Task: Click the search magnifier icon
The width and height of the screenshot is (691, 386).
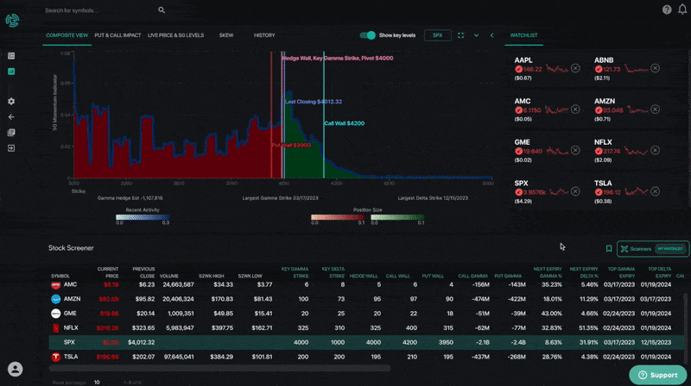Action: click(x=162, y=10)
